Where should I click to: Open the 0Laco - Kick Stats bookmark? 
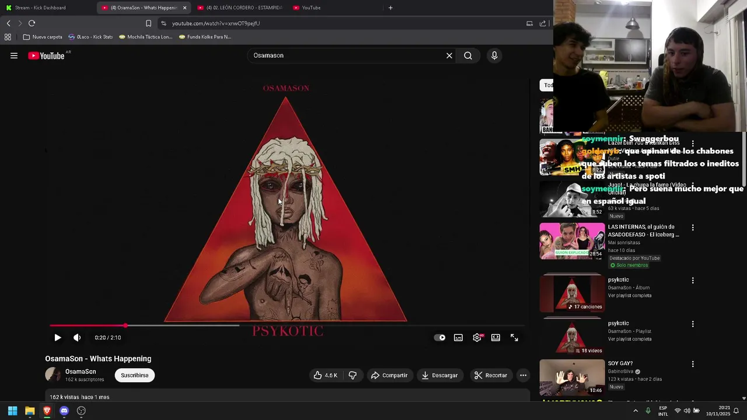(90, 37)
